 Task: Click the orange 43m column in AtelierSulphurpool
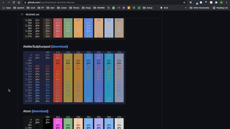click(x=78, y=78)
